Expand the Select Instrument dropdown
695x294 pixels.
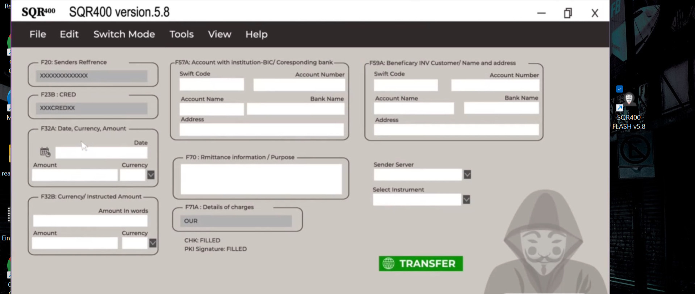466,199
